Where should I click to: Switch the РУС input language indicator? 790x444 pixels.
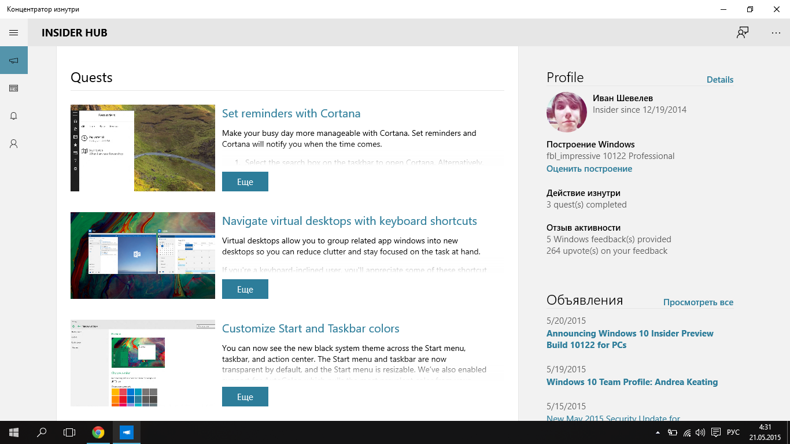coord(733,432)
